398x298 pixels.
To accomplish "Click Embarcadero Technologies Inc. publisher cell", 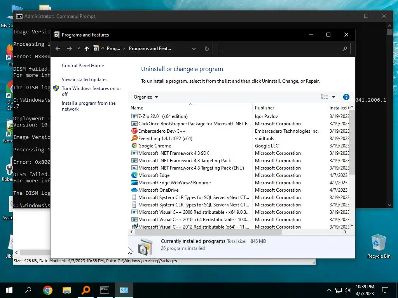I will [286, 131].
